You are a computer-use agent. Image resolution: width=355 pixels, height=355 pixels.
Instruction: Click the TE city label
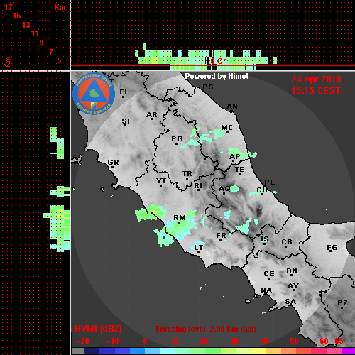pyautogui.click(x=240, y=170)
